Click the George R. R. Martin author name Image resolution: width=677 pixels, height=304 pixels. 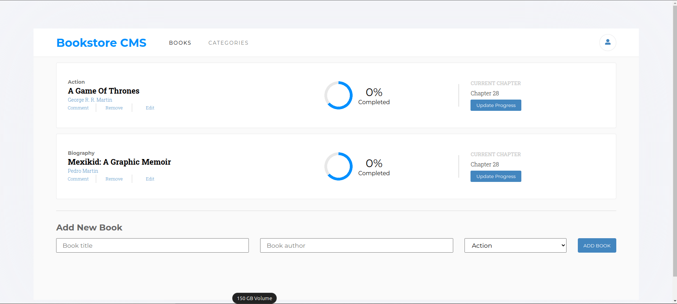pos(90,100)
